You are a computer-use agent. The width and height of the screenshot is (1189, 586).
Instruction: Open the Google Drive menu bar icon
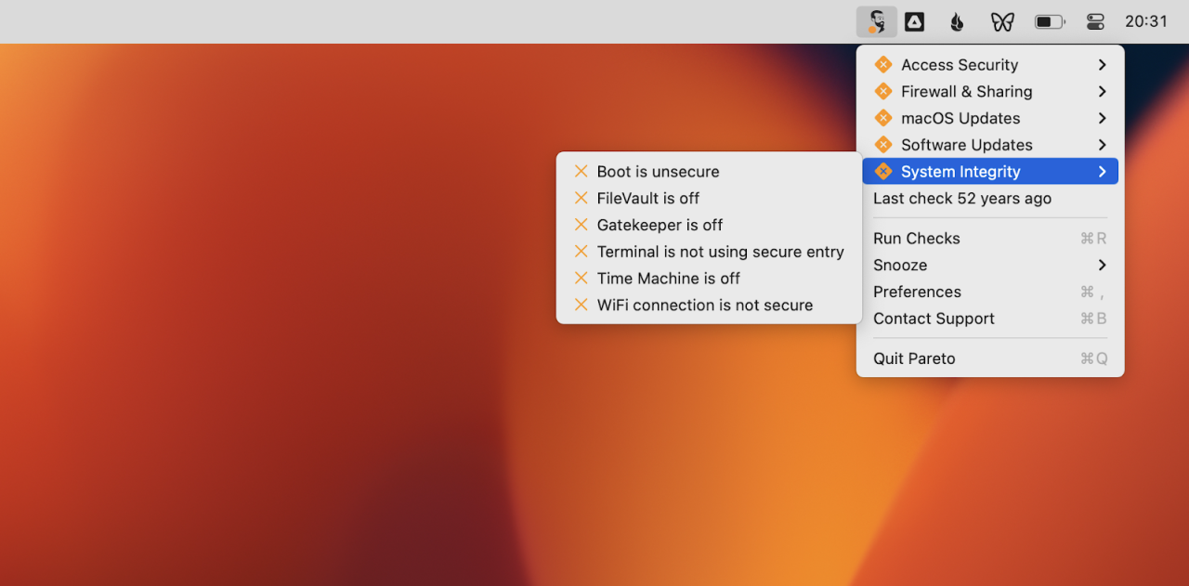click(x=914, y=21)
